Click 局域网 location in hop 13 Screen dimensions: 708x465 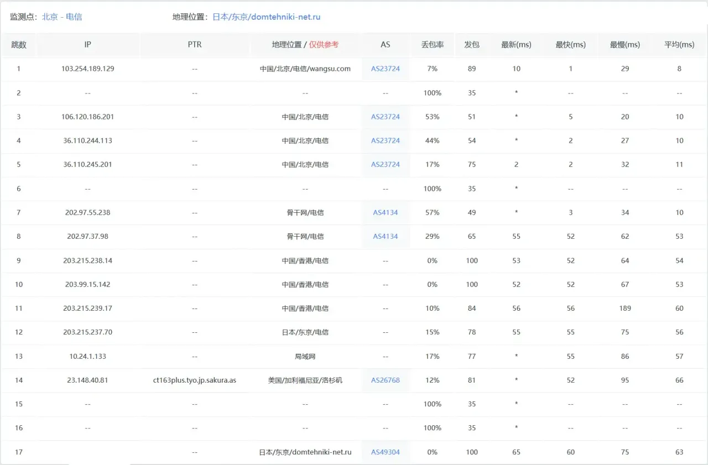point(305,356)
